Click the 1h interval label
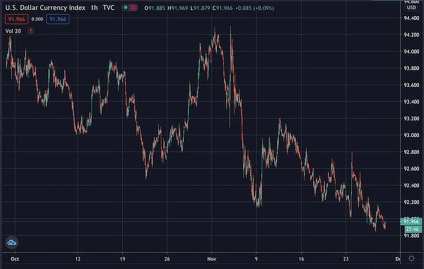This screenshot has height=269, width=424. (x=94, y=8)
